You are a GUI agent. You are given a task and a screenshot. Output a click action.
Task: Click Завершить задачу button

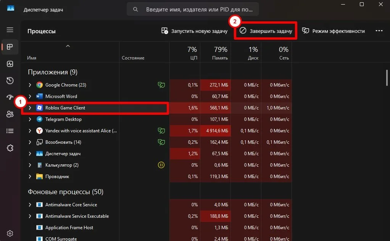(x=266, y=31)
